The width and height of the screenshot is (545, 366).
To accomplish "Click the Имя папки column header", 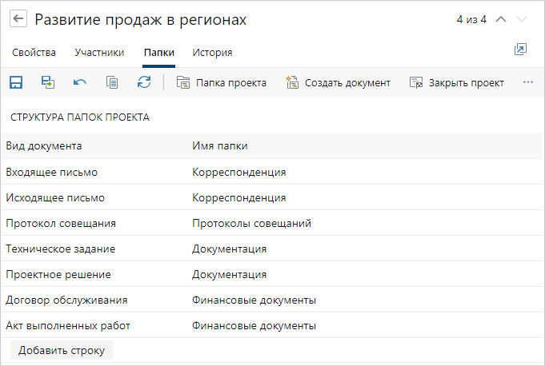I will [x=219, y=145].
